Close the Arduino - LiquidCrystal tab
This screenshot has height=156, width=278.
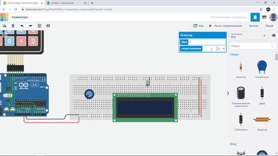coord(85,3)
